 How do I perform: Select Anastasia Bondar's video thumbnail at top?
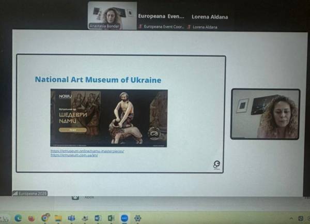112,16
